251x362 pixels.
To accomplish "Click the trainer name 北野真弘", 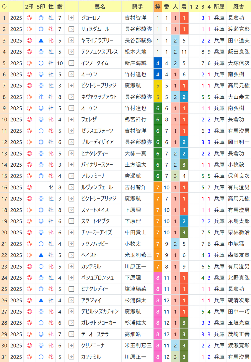I will 239,278.
